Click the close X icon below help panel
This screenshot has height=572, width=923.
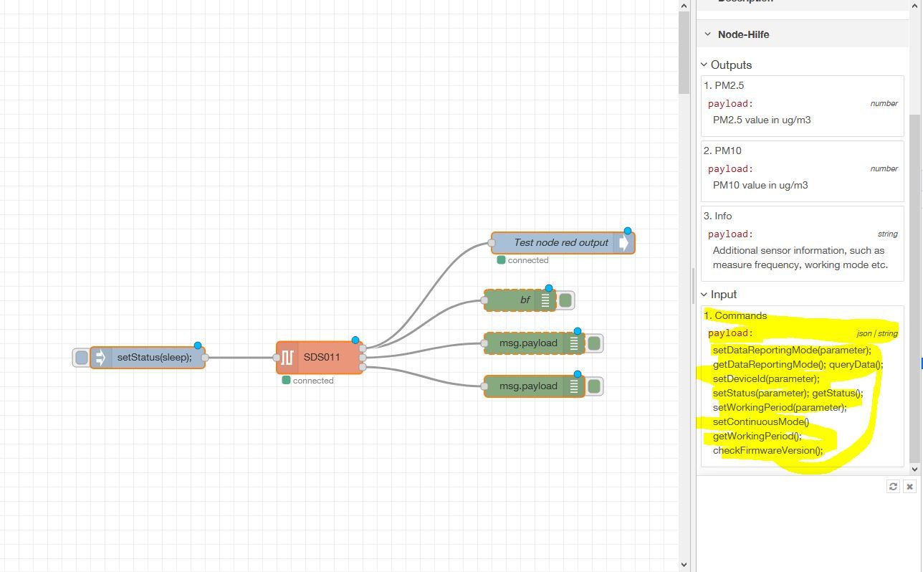[x=909, y=487]
